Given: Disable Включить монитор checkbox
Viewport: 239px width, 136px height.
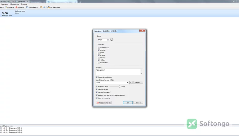Looking at the screenshot, I should pyautogui.click(x=96, y=98).
